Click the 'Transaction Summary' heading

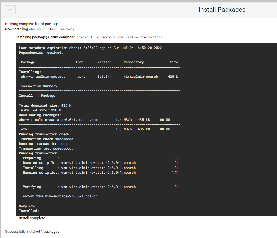click(x=38, y=86)
